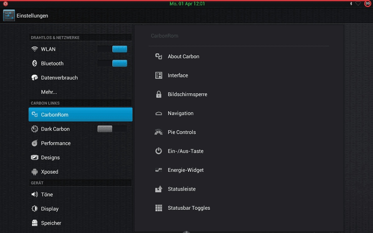Select CarbonRom in sidebar
This screenshot has height=233, width=373.
[80, 114]
